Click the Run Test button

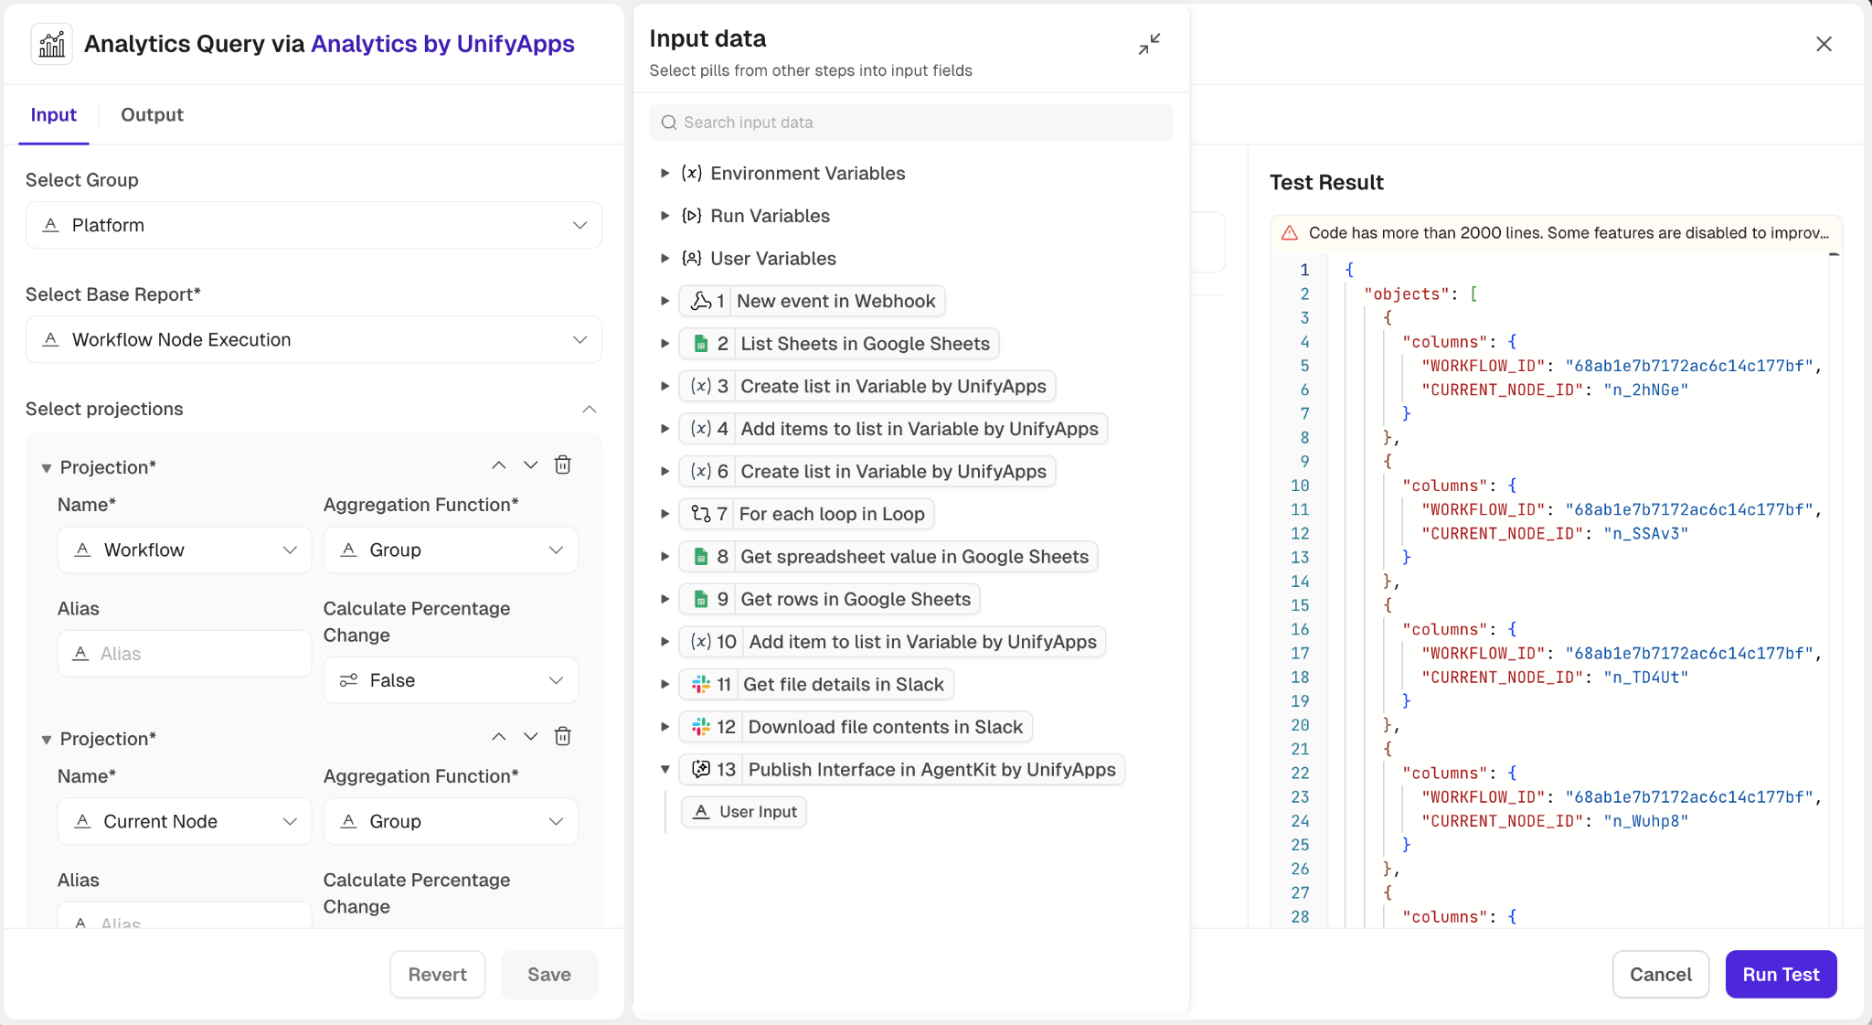point(1780,974)
